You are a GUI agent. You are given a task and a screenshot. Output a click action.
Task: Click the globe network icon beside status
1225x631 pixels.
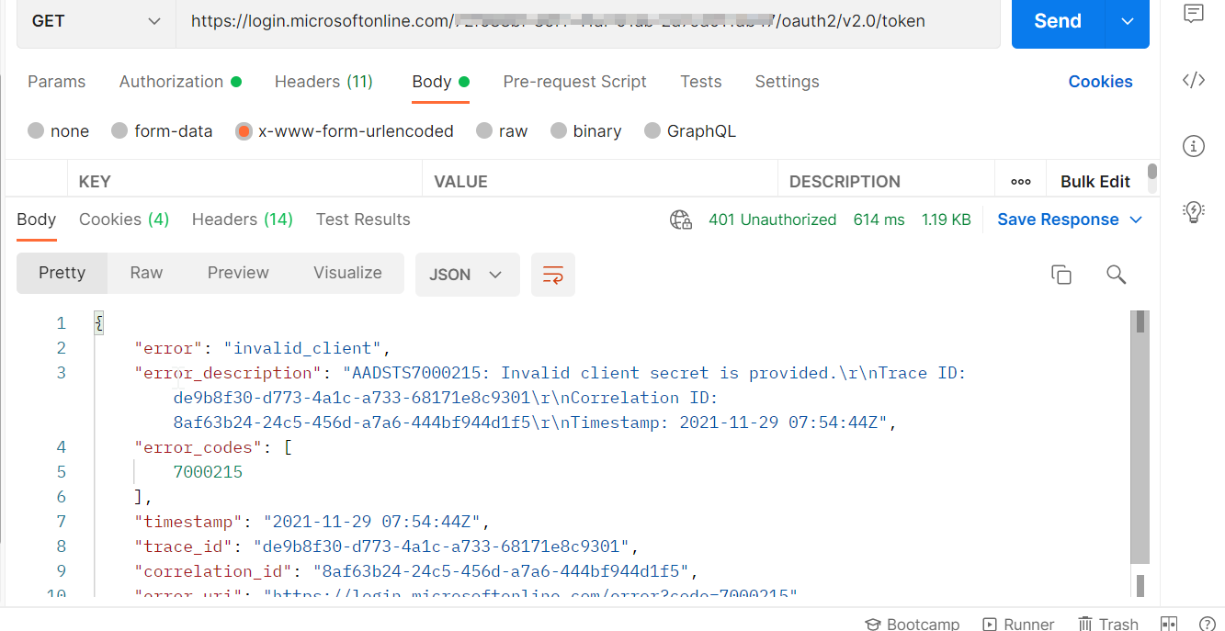tap(681, 220)
